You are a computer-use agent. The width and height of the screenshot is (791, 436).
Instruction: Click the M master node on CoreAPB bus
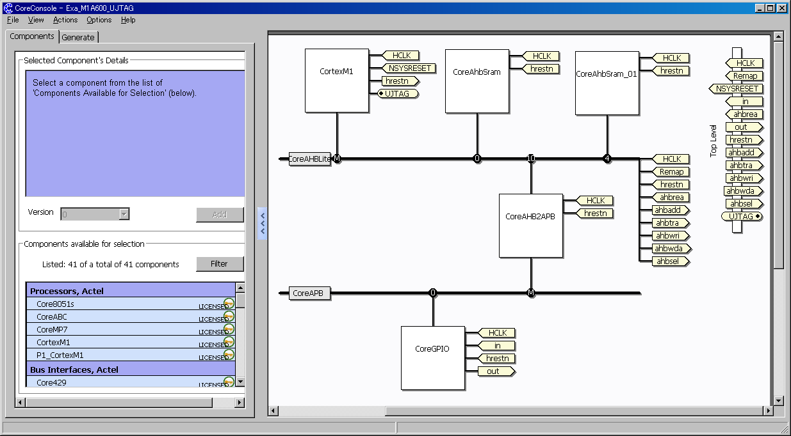[530, 293]
